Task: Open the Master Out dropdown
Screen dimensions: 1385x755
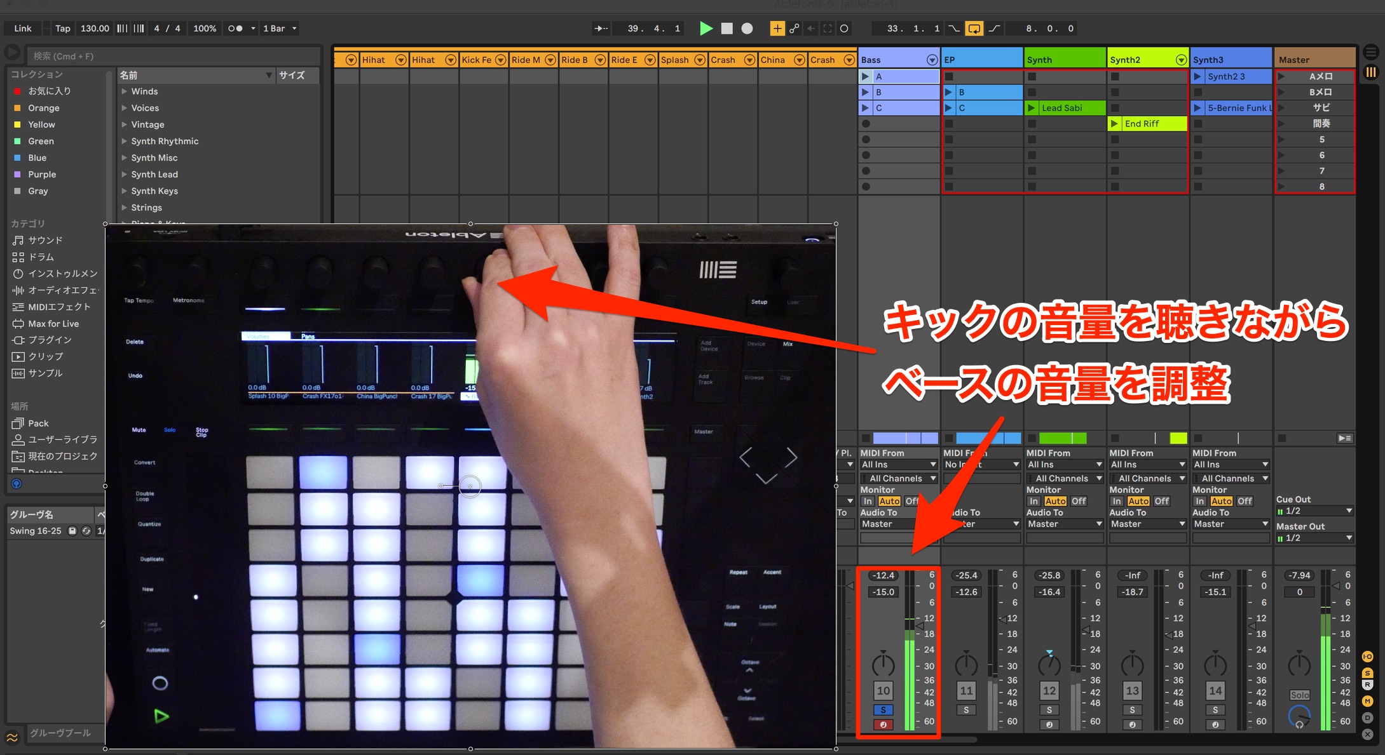Action: (x=1315, y=538)
